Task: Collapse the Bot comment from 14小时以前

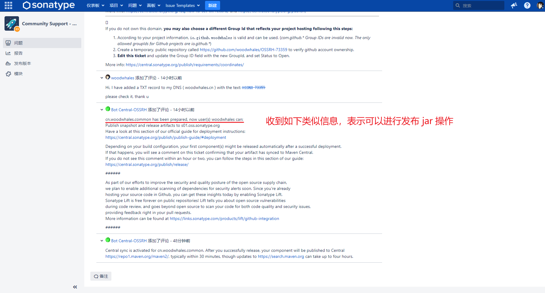Action: 102,110
